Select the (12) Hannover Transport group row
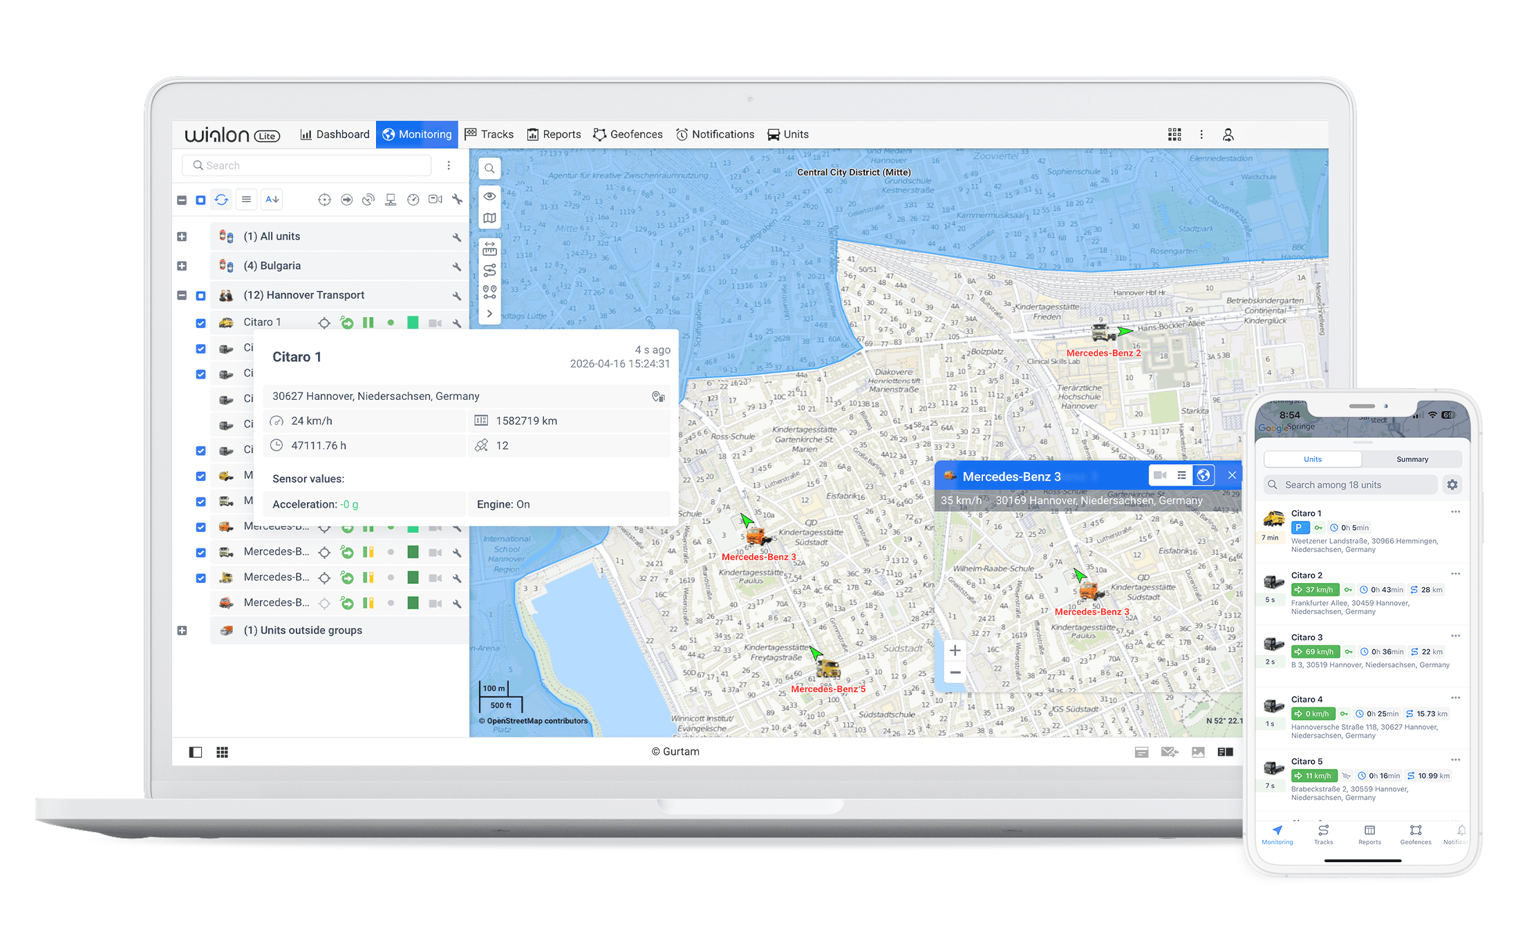 [x=339, y=296]
